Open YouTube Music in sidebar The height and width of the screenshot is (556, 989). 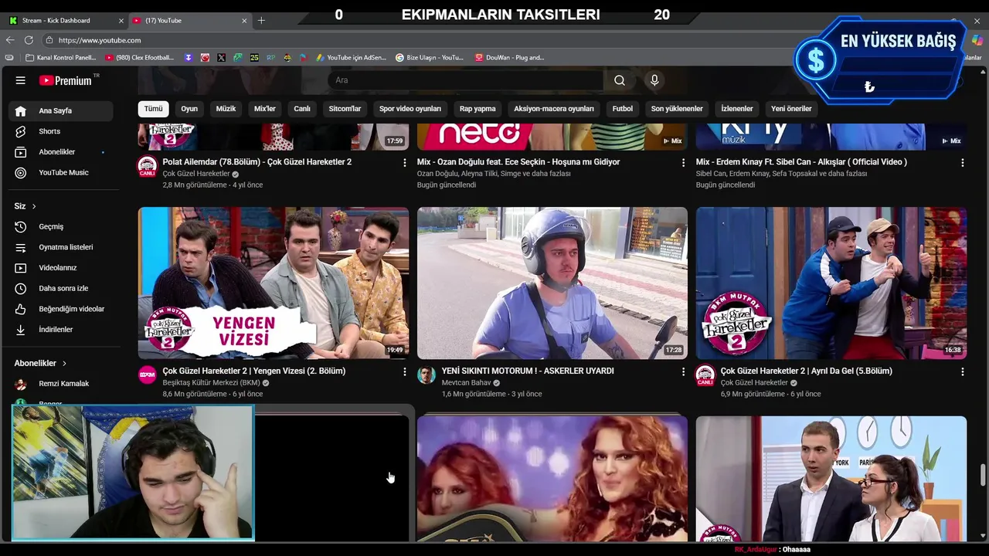(x=62, y=173)
